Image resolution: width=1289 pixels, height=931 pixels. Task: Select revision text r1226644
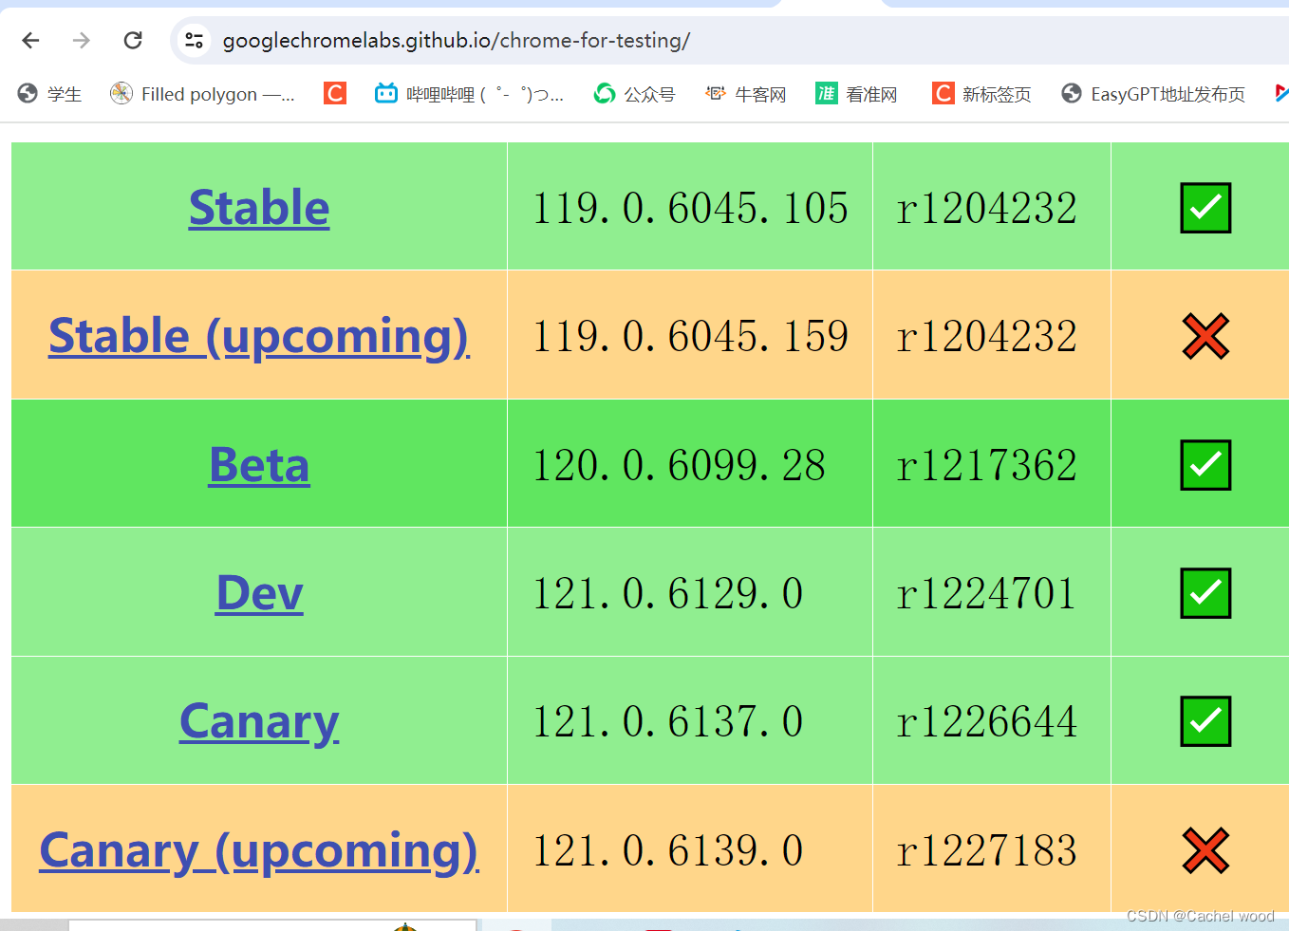[x=987, y=721]
